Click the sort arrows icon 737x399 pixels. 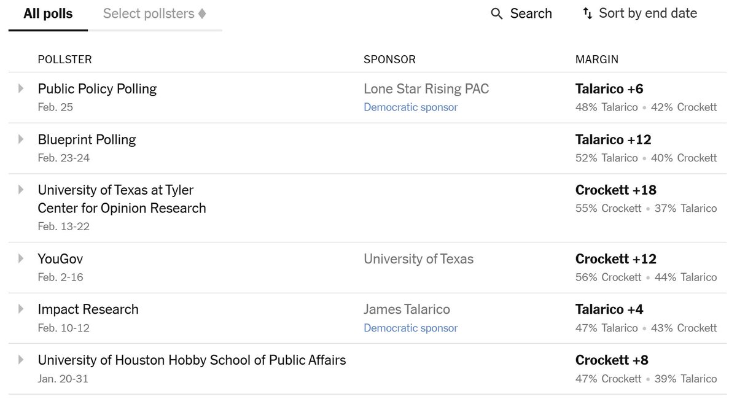(x=588, y=14)
